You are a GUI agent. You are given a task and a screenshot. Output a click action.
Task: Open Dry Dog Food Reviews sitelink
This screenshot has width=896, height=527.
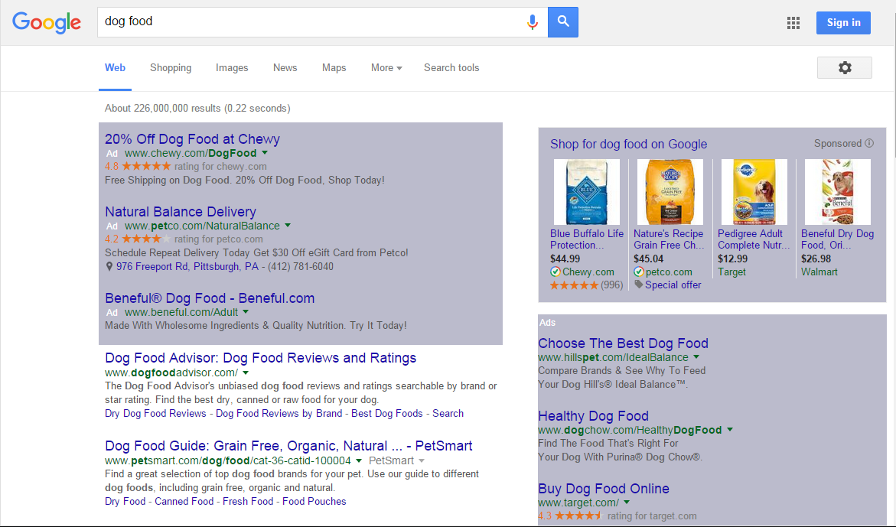[x=155, y=413]
